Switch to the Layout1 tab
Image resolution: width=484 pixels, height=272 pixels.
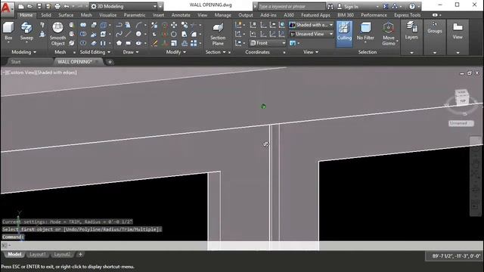[x=38, y=255]
